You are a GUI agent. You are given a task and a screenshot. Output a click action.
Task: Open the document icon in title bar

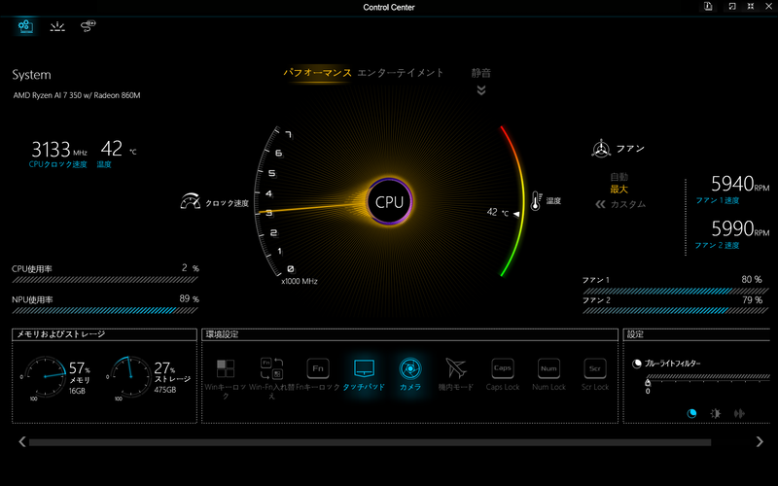point(708,7)
